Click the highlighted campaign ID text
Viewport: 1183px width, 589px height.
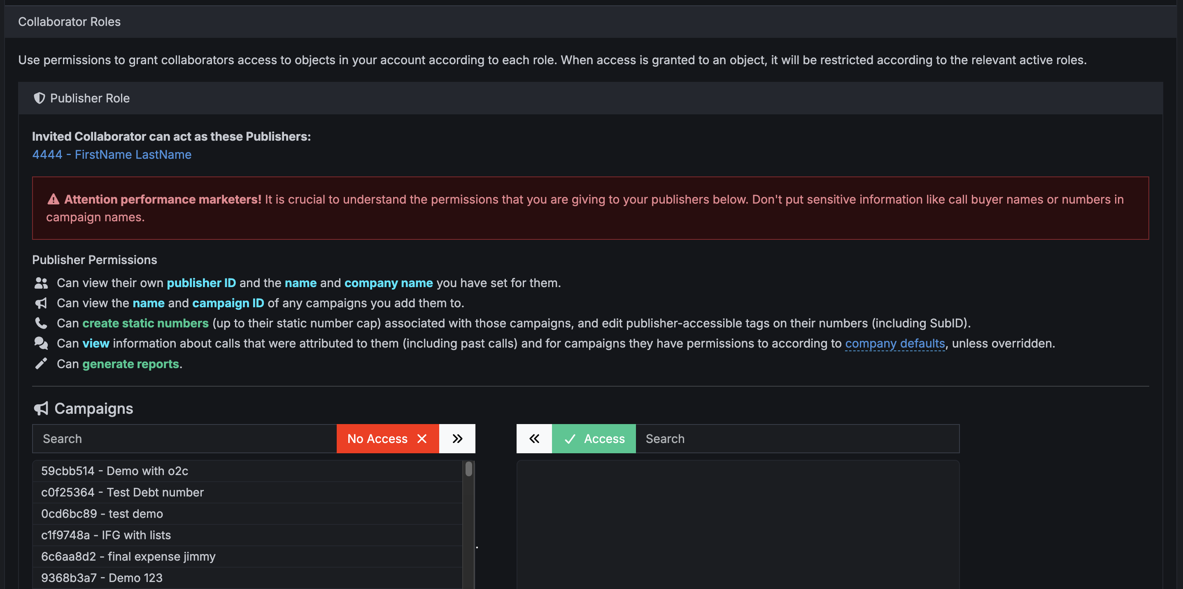point(228,303)
